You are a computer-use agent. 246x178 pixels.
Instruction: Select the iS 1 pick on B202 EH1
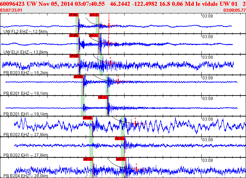(120, 138)
